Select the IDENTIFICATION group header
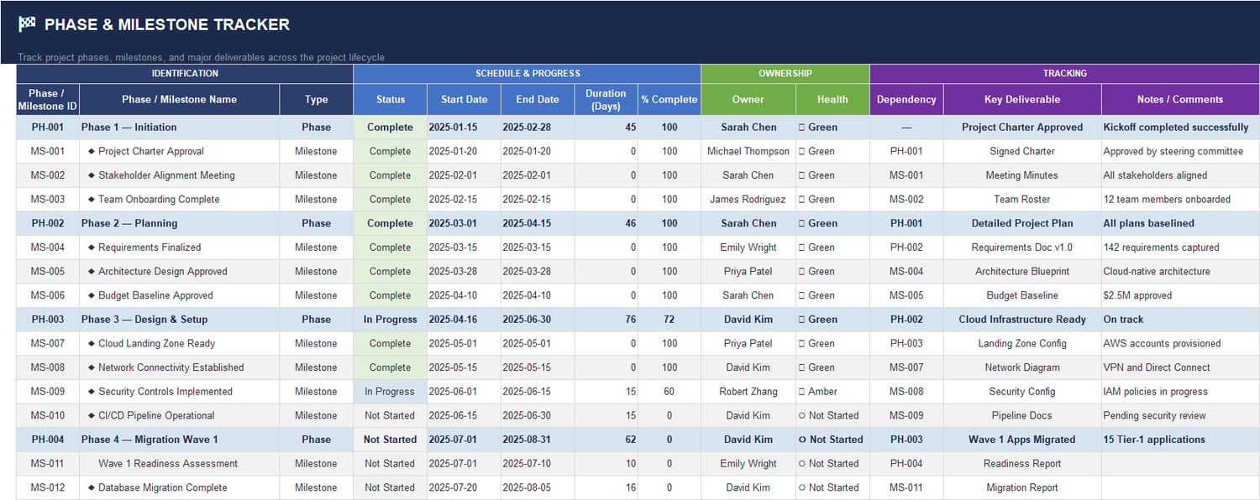Viewport: 1260px width, 500px height. (x=185, y=74)
